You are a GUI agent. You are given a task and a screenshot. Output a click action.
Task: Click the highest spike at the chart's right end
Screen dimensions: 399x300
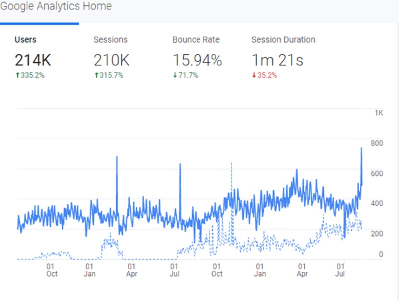(361, 149)
